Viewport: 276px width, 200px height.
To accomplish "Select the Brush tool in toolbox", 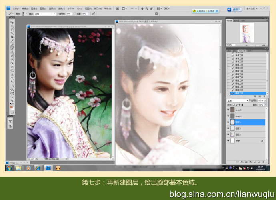I will pos(12,48).
